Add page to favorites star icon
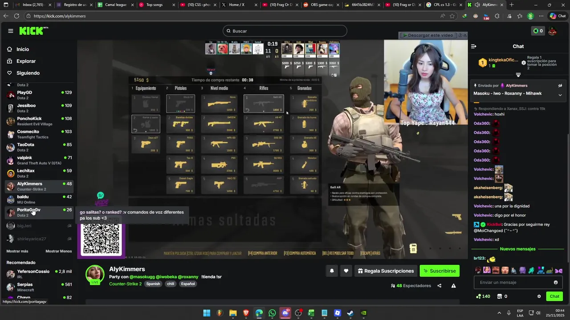The image size is (570, 320). (x=452, y=16)
